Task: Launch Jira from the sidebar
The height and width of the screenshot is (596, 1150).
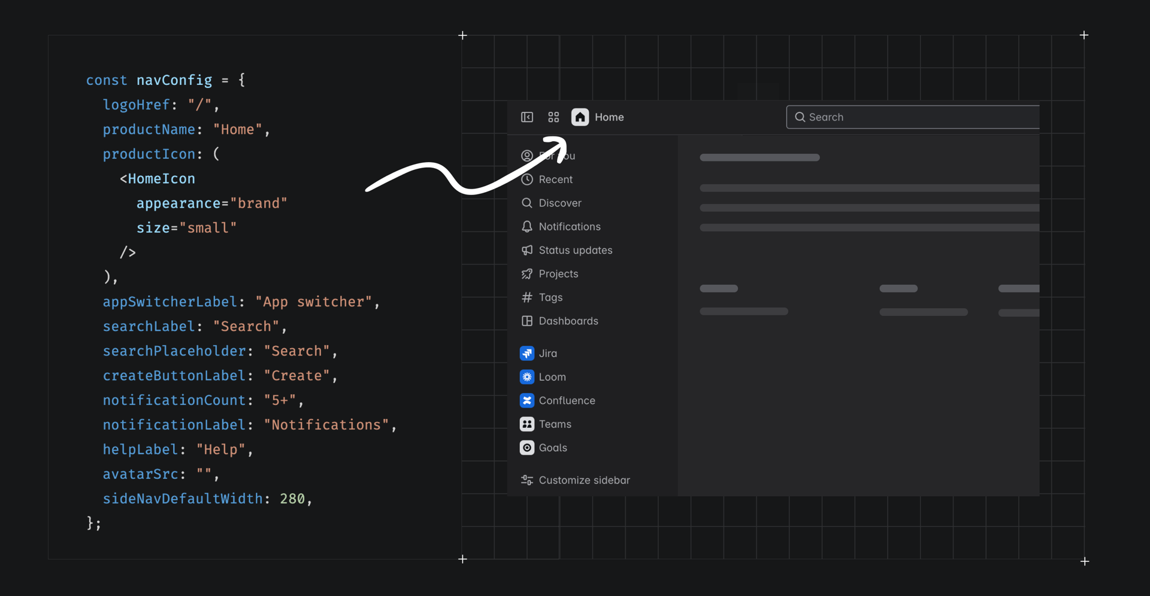Action: click(x=547, y=354)
